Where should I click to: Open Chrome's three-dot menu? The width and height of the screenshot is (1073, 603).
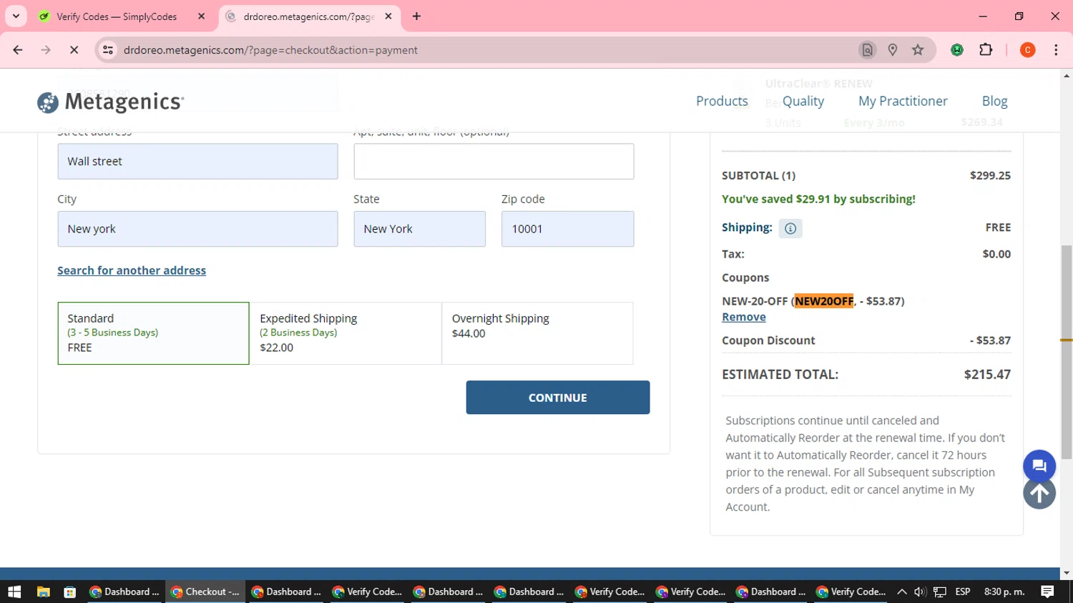(x=1056, y=50)
